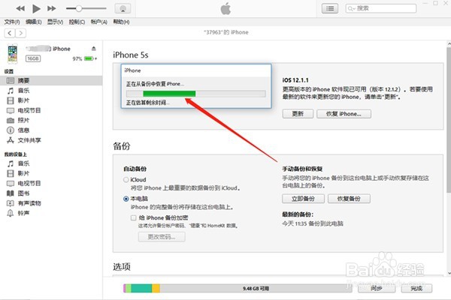Click the iPhone 5s heading
Image resolution: width=451 pixels, height=300 pixels.
point(131,55)
